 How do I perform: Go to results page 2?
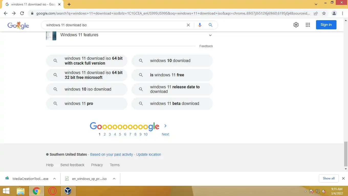[x=105, y=134]
